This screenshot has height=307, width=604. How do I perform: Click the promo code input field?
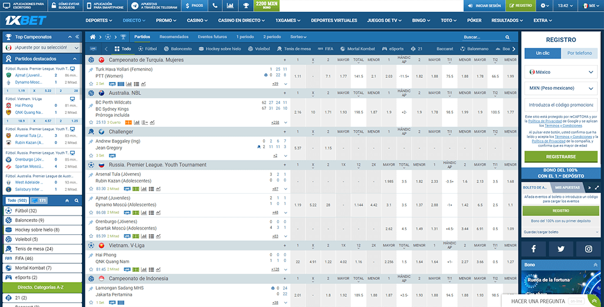(561, 105)
